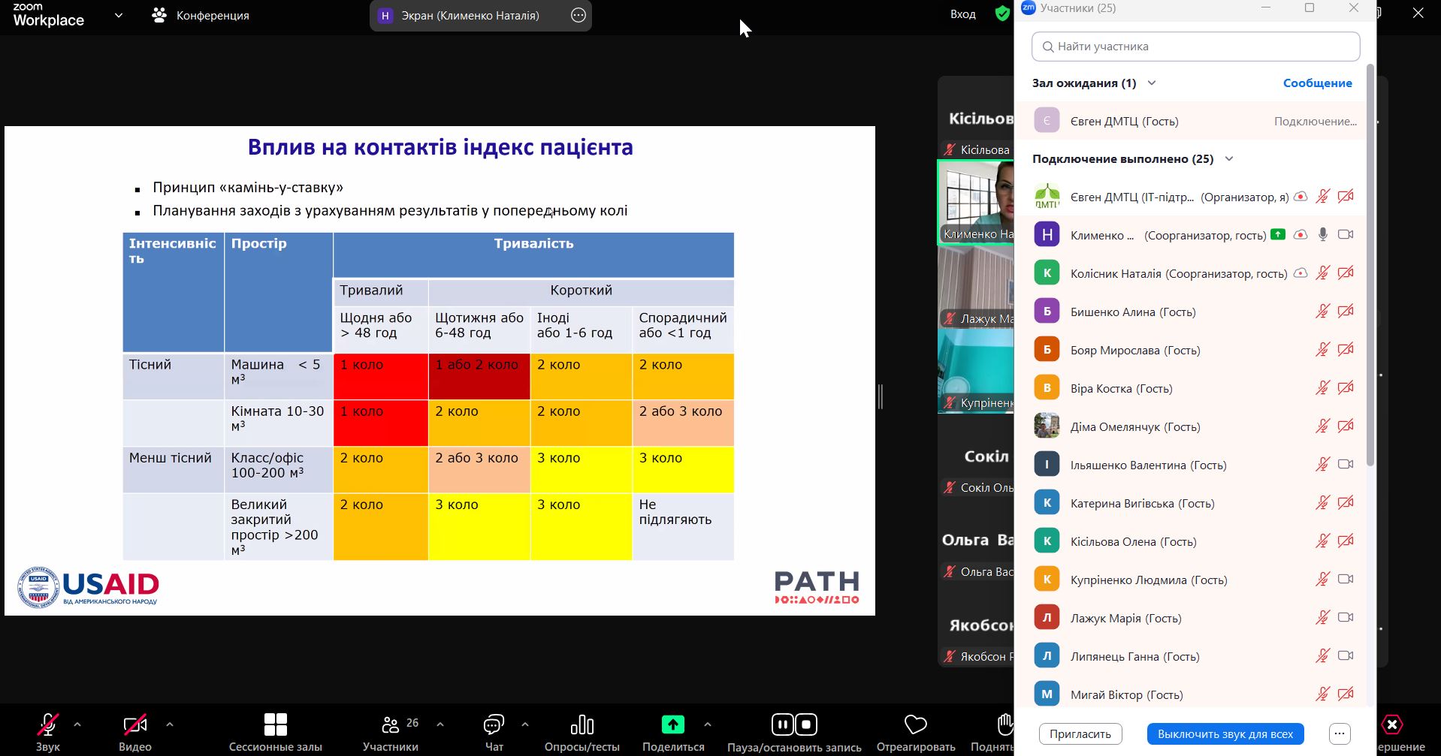
Task: Toggle the Звук microphone mute button
Action: point(47,725)
